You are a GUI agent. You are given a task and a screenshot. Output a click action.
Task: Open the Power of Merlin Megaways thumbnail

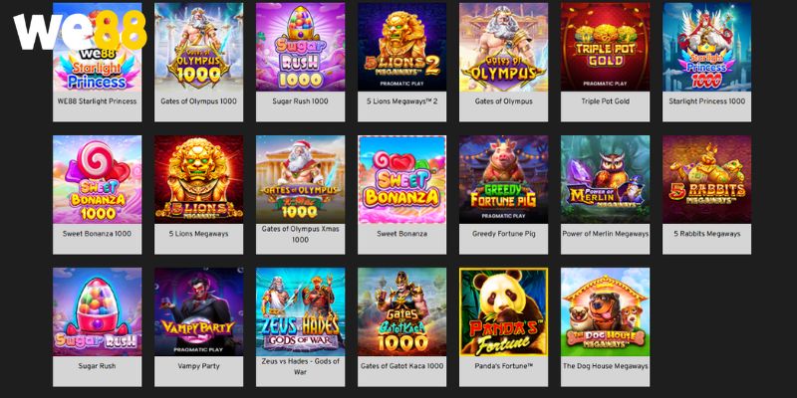[606, 179]
